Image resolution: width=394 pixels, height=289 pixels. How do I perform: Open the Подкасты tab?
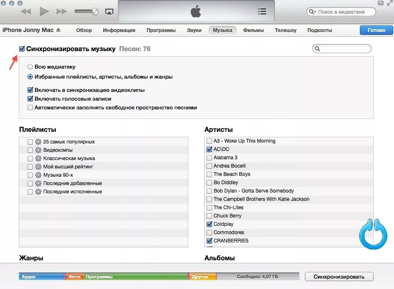pos(319,30)
